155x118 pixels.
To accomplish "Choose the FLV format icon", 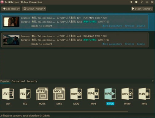I will (25, 94).
